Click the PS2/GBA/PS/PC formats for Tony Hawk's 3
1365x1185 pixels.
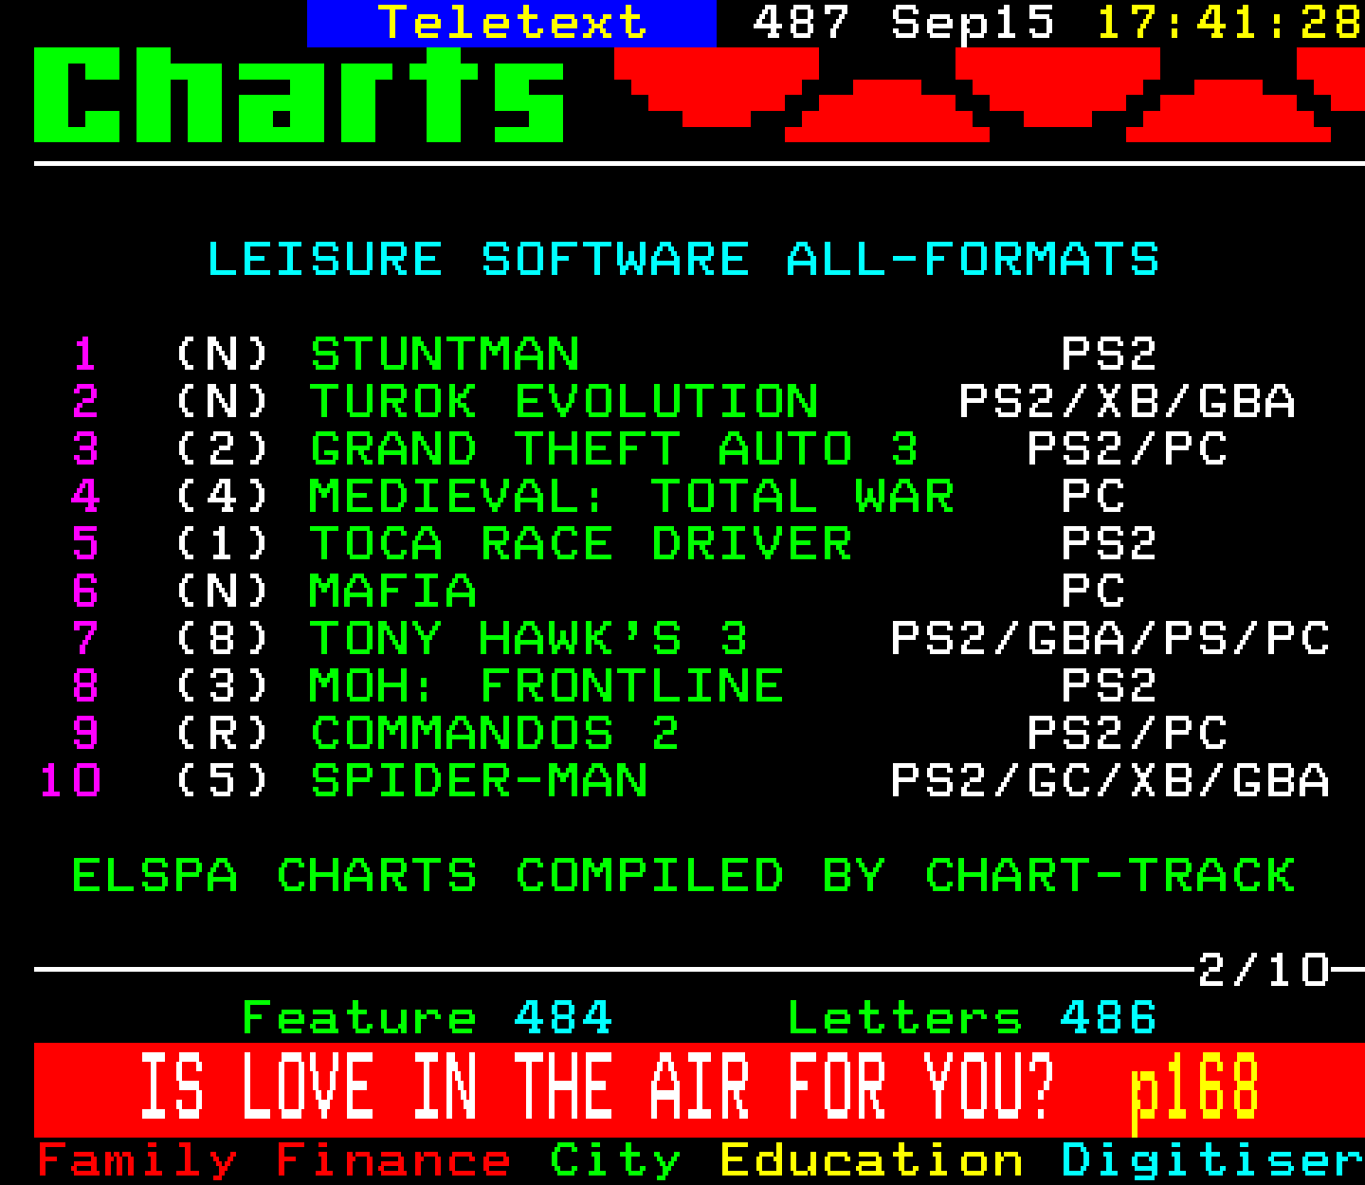click(x=1110, y=639)
